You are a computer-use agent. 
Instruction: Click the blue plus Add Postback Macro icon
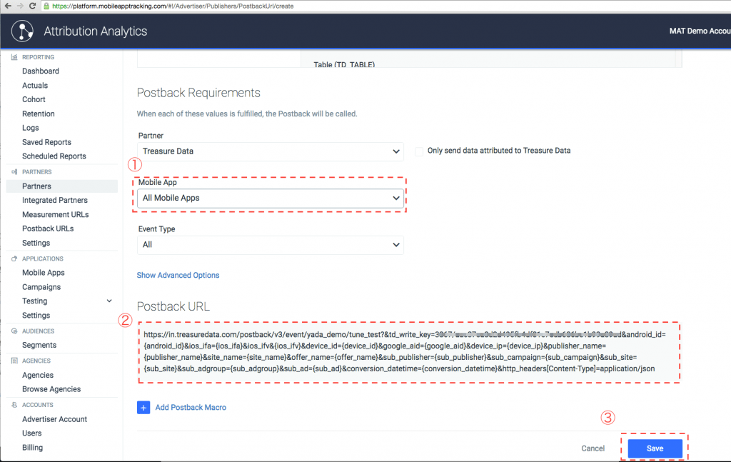(x=143, y=408)
